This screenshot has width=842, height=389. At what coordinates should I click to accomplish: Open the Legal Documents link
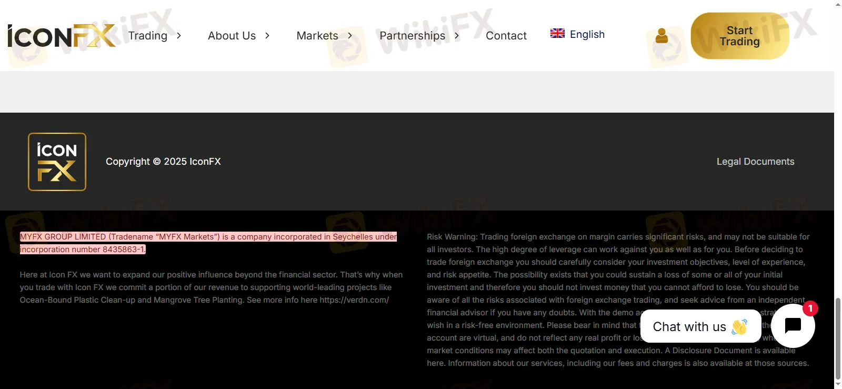point(755,162)
